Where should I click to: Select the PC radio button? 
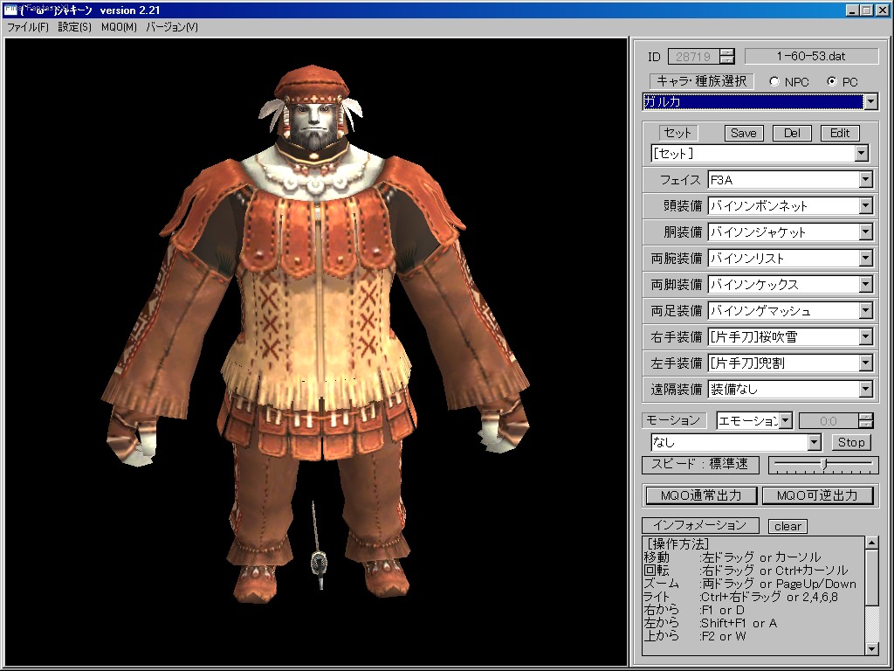click(832, 81)
